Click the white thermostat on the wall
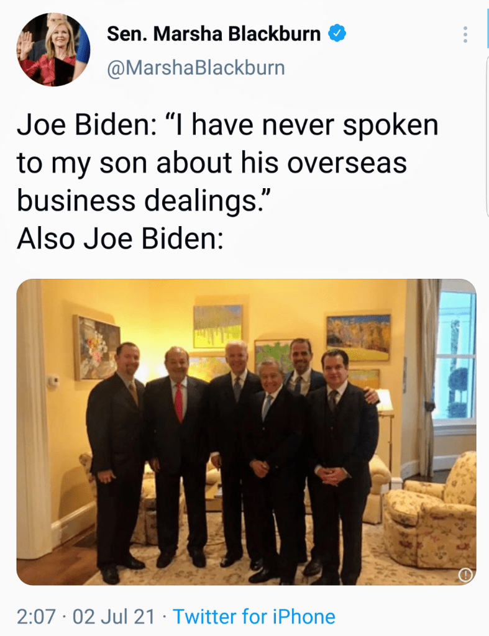This screenshot has width=489, height=636. [x=54, y=381]
